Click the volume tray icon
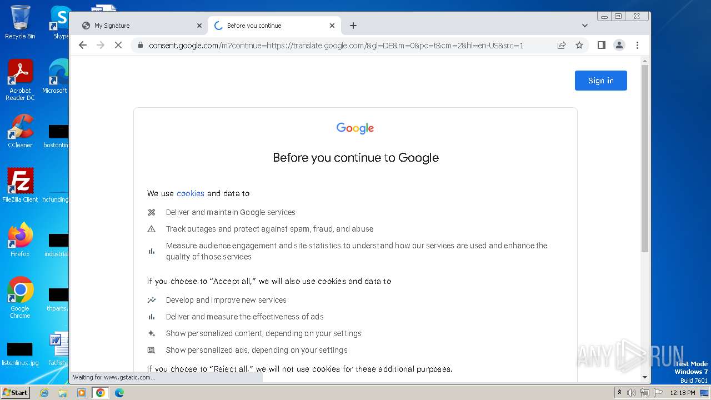The height and width of the screenshot is (400, 711). [632, 393]
